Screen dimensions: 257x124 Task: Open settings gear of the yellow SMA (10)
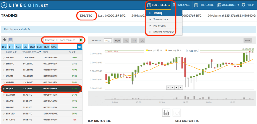(x=158, y=51)
